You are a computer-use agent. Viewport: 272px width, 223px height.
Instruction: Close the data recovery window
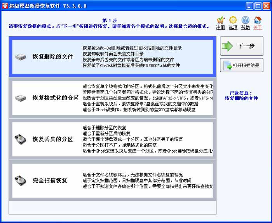click(x=266, y=6)
